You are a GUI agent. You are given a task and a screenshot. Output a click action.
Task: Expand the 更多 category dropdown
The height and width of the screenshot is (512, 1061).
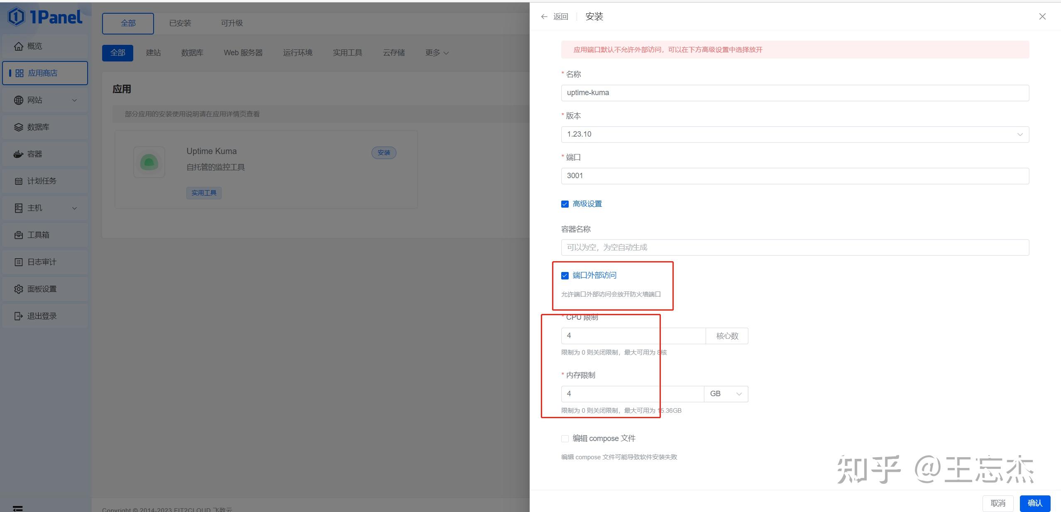click(x=436, y=52)
